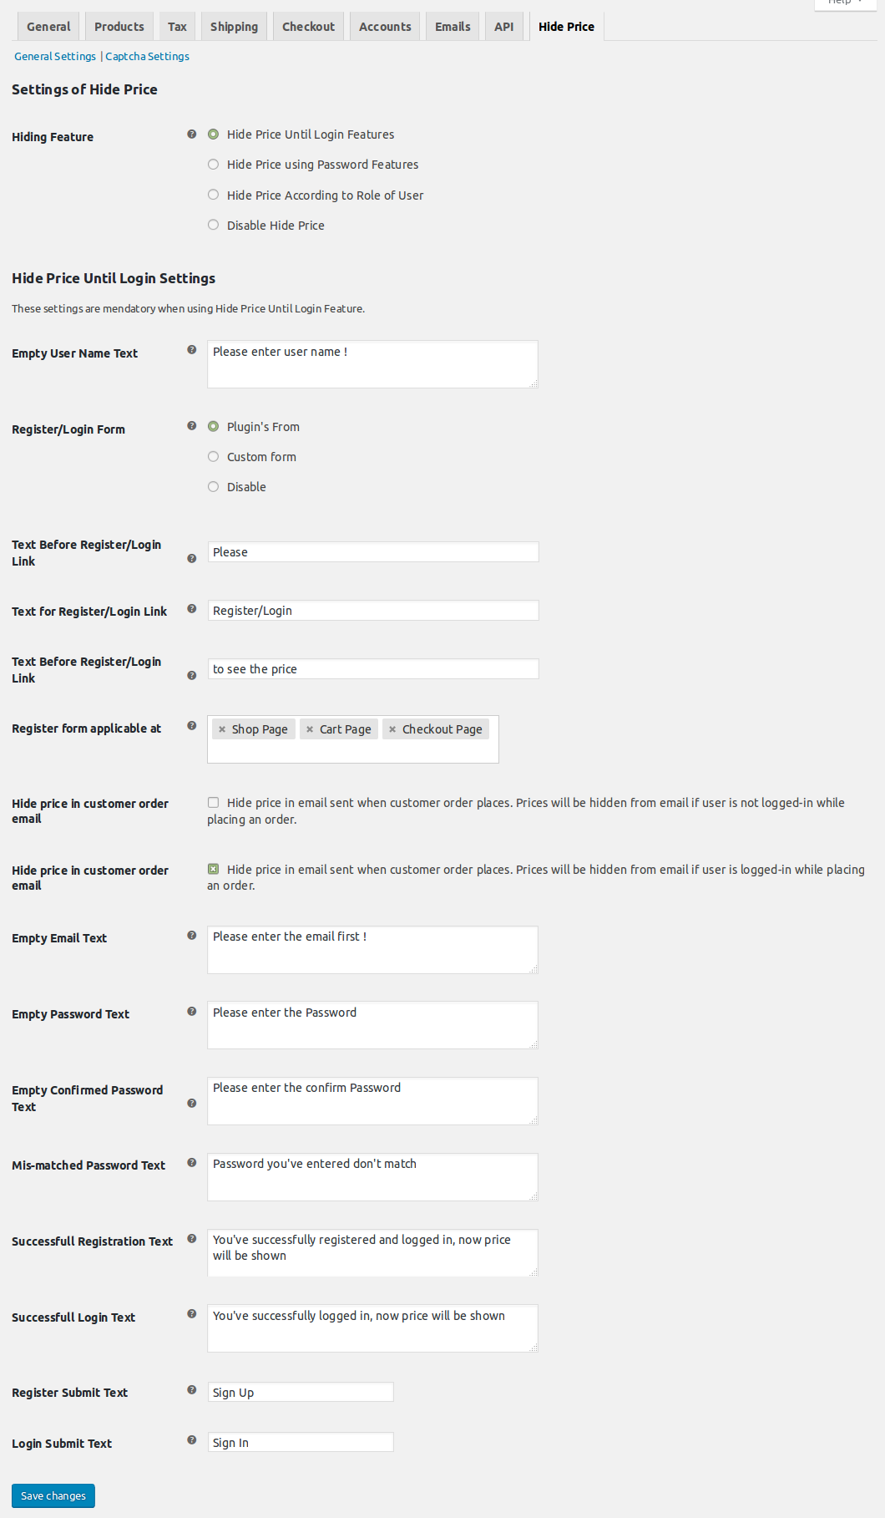This screenshot has width=885, height=1518.
Task: Select Hide Price using Password Features option
Action: (x=214, y=165)
